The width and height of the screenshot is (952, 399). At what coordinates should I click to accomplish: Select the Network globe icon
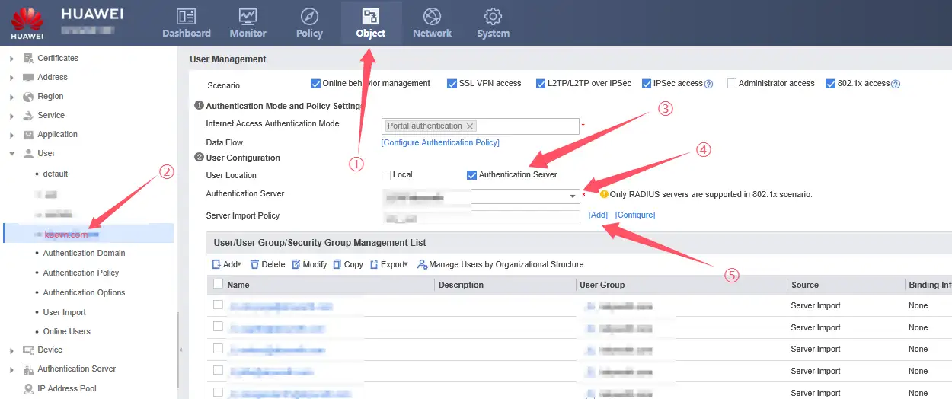pos(432,17)
